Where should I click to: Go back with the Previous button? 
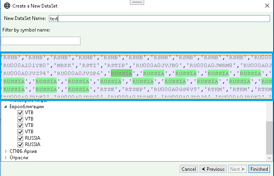point(213,169)
